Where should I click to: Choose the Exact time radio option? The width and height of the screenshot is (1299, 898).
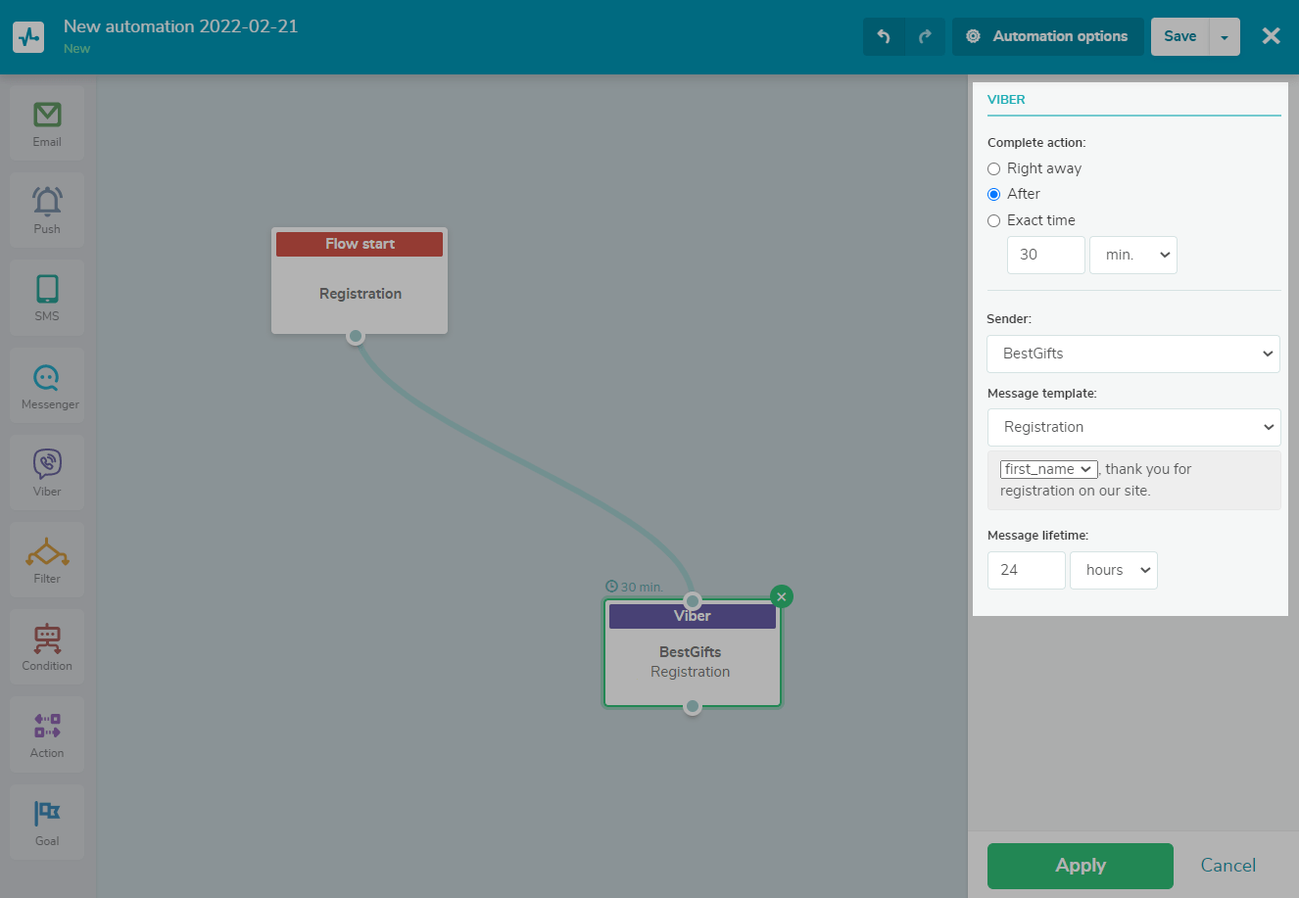[x=994, y=220]
